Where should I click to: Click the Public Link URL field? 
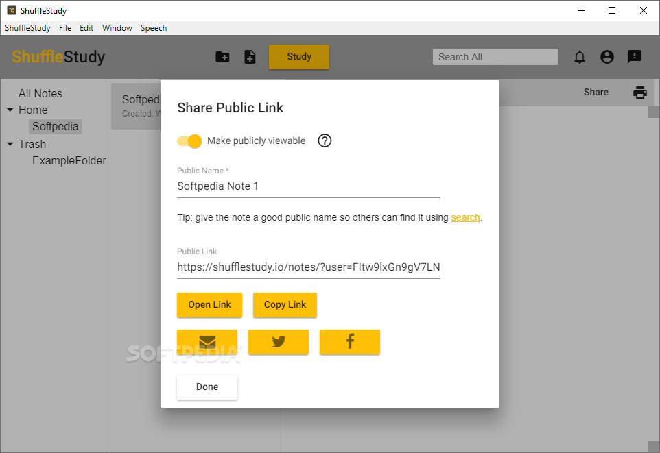[309, 267]
